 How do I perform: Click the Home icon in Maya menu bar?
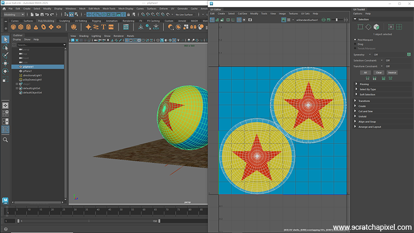4,8
